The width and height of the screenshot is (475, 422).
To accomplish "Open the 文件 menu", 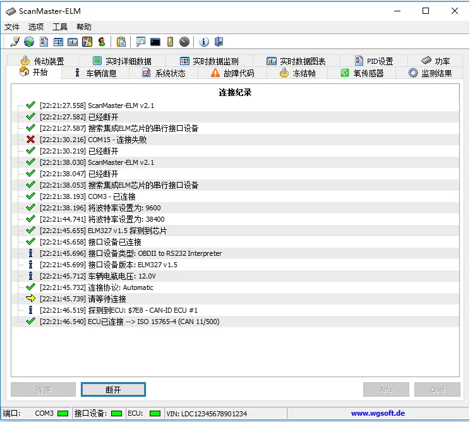I will click(x=12, y=27).
